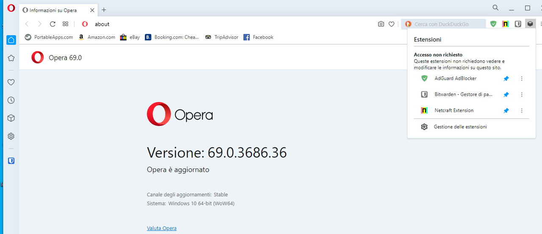Unpin Netcraft Extension from toolbar
Image resolution: width=542 pixels, height=234 pixels.
(x=506, y=110)
